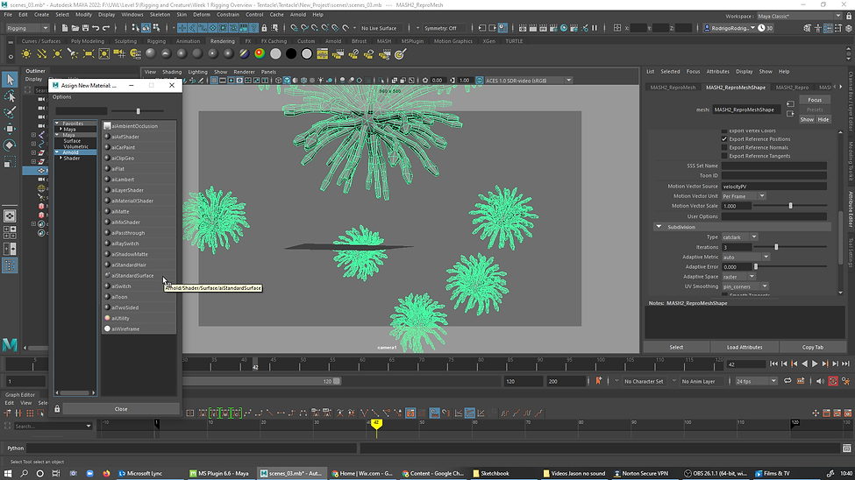
Task: Jump to the start of playback range
Action: (773, 364)
